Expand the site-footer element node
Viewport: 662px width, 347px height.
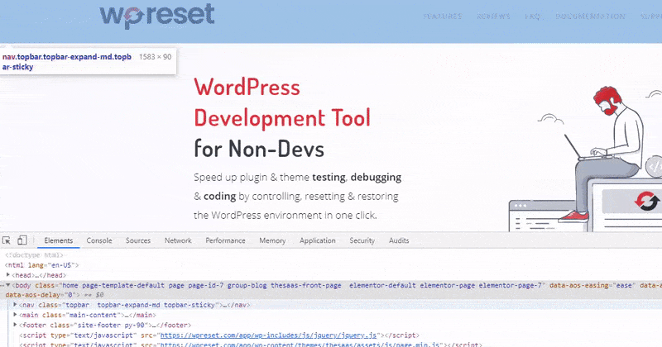click(16, 325)
